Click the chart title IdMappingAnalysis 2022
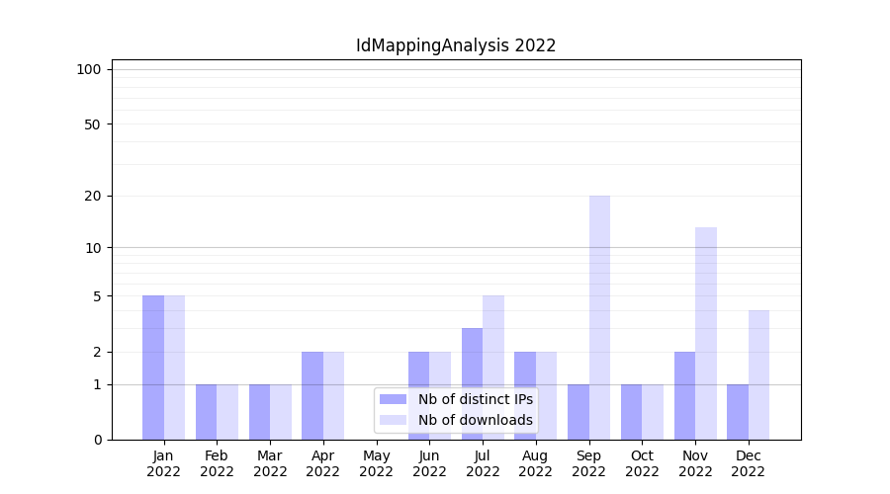This screenshot has height=494, width=890. tap(456, 45)
